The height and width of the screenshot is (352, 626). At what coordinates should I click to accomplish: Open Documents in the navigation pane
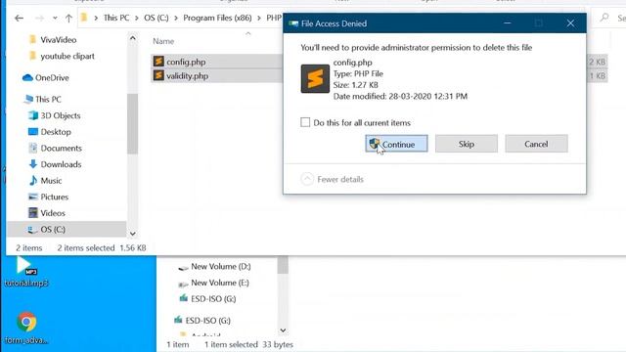[x=61, y=148]
